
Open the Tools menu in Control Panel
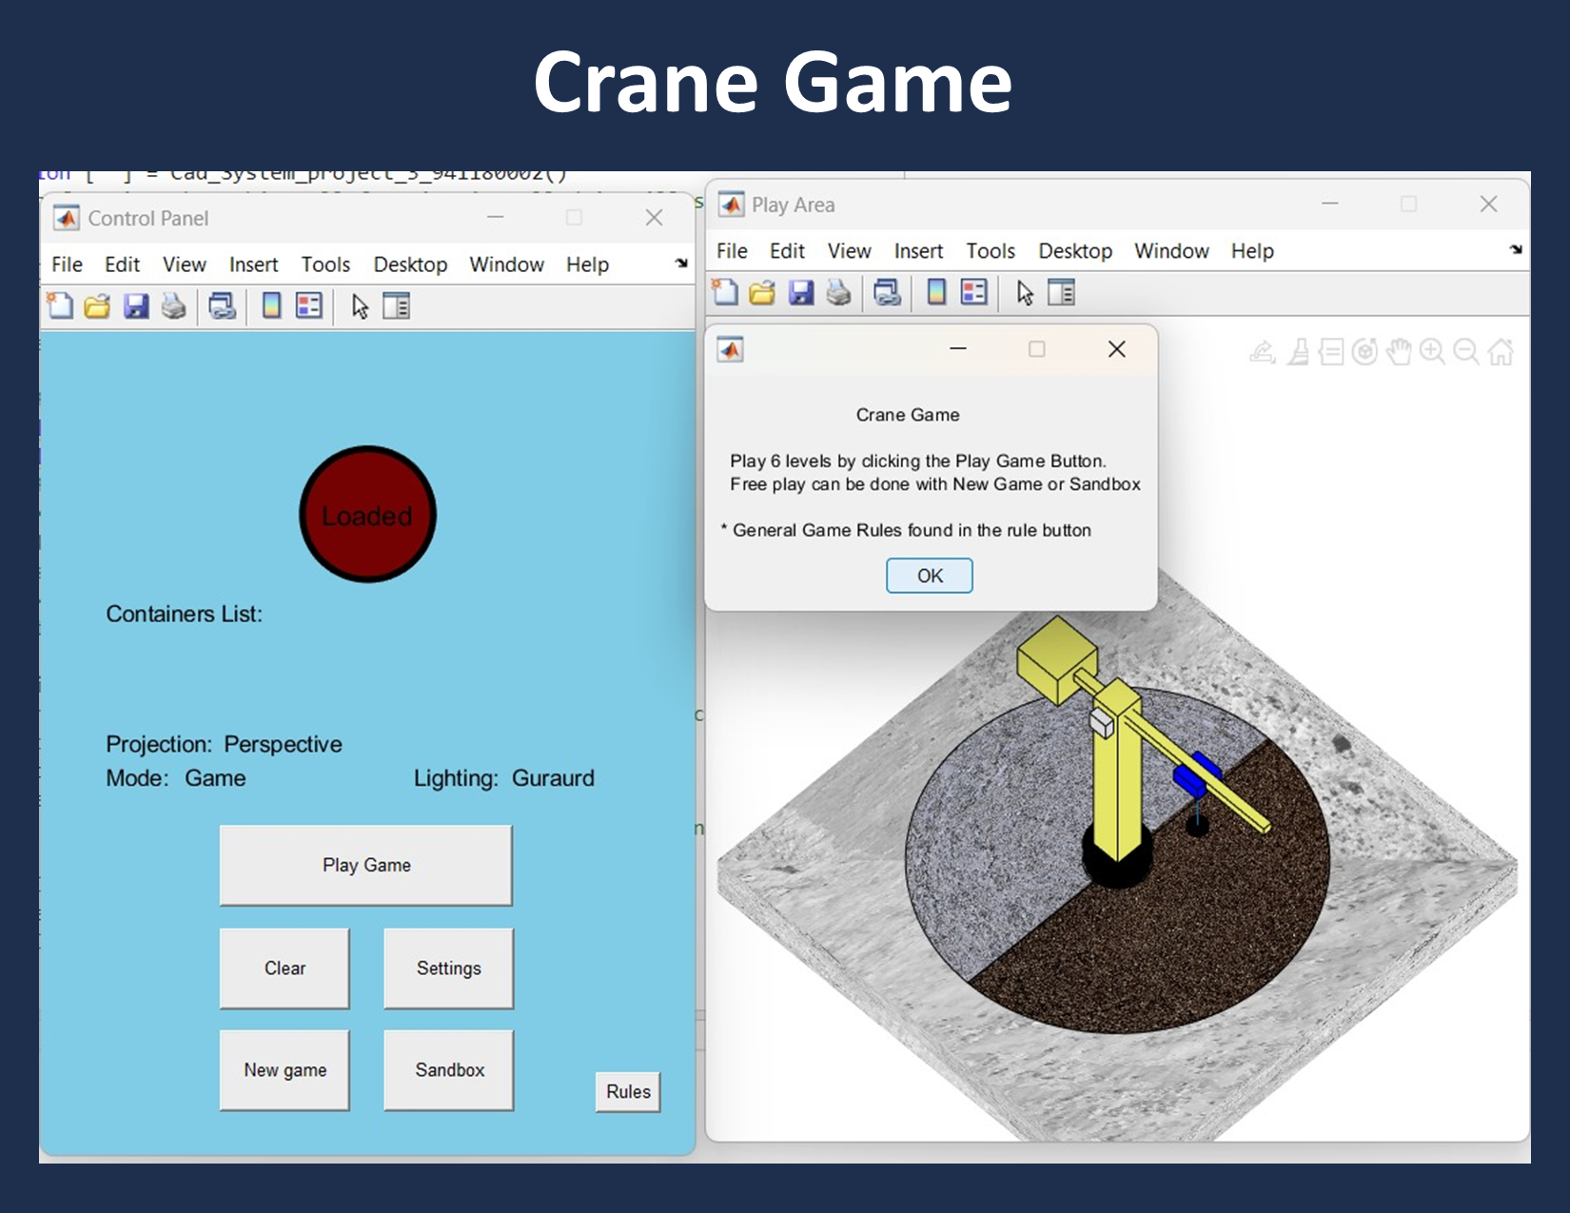pos(325,264)
